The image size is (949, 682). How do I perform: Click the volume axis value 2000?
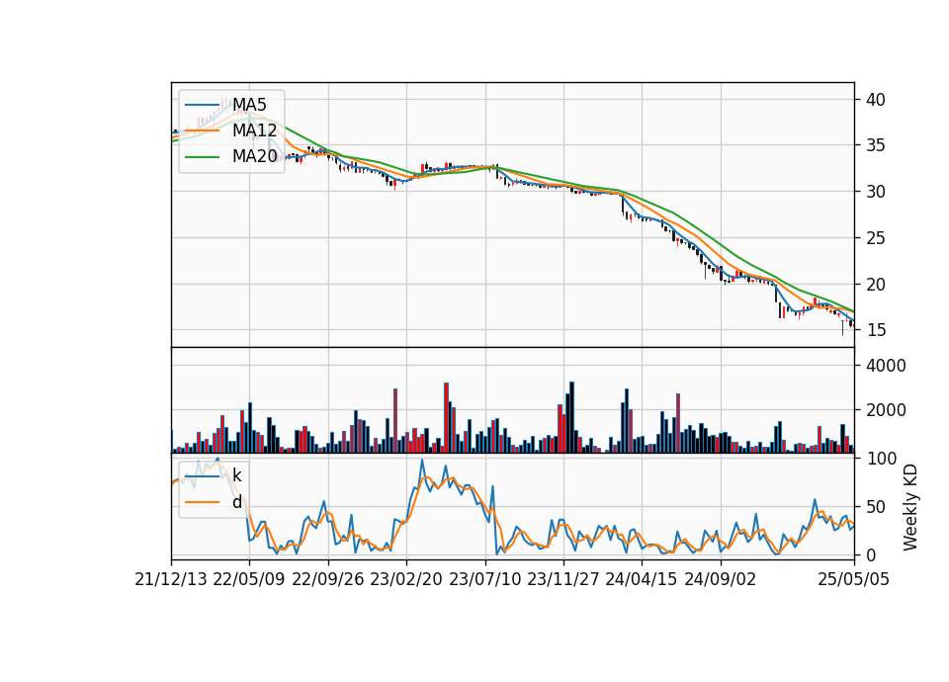pyautogui.click(x=886, y=410)
